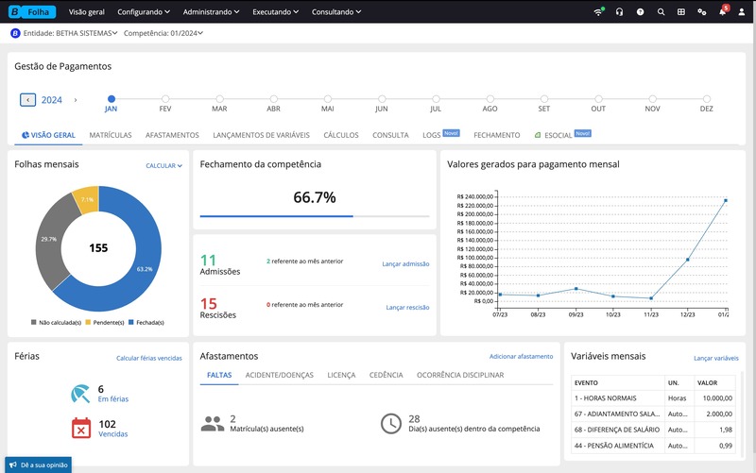Image resolution: width=756 pixels, height=473 pixels.
Task: Open the help question mark icon
Action: (640, 12)
